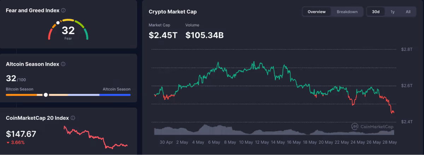The image size is (424, 155).
Task: Click info icon beside Fear and Greed Index
Action: 63,11
